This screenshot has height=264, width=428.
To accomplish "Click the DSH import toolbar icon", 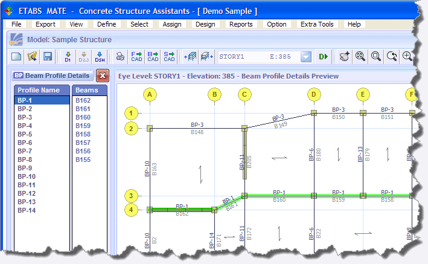I will click(99, 56).
